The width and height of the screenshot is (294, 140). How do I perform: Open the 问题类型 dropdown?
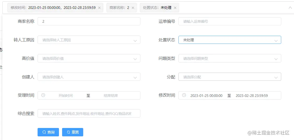pos(230,58)
